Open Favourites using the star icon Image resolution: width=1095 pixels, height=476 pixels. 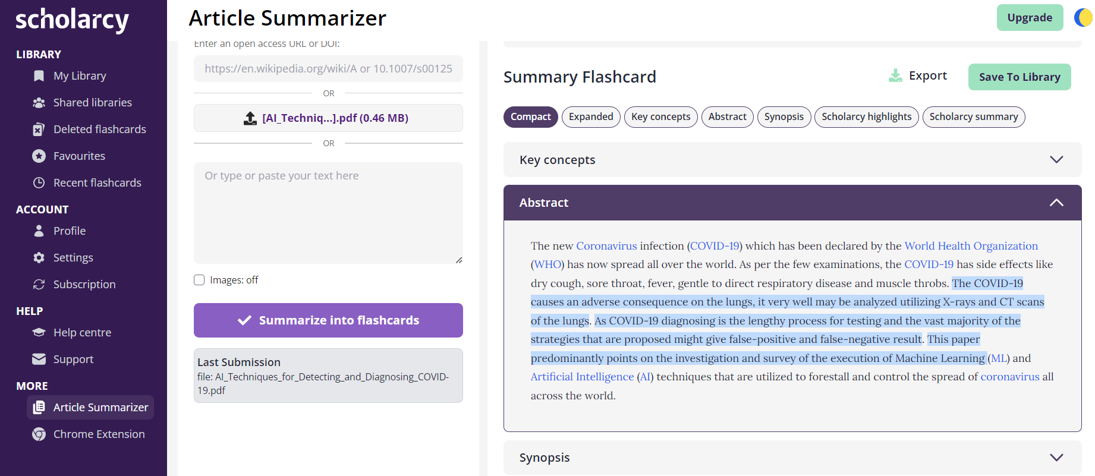pos(38,156)
